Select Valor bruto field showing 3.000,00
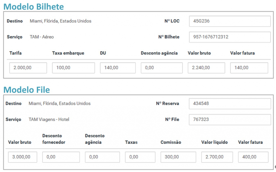The image size is (276, 172). pyautogui.click(x=23, y=157)
